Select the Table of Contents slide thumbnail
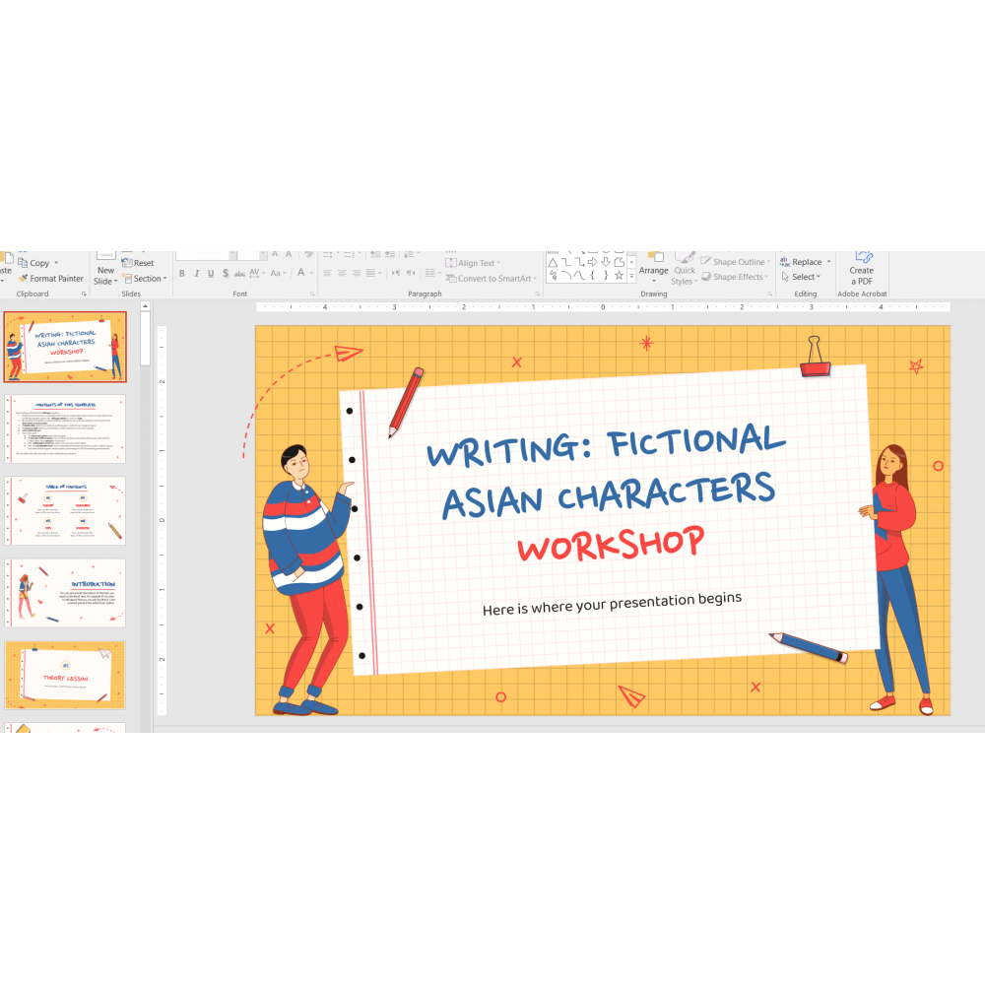The height and width of the screenshot is (985, 985). click(x=66, y=510)
